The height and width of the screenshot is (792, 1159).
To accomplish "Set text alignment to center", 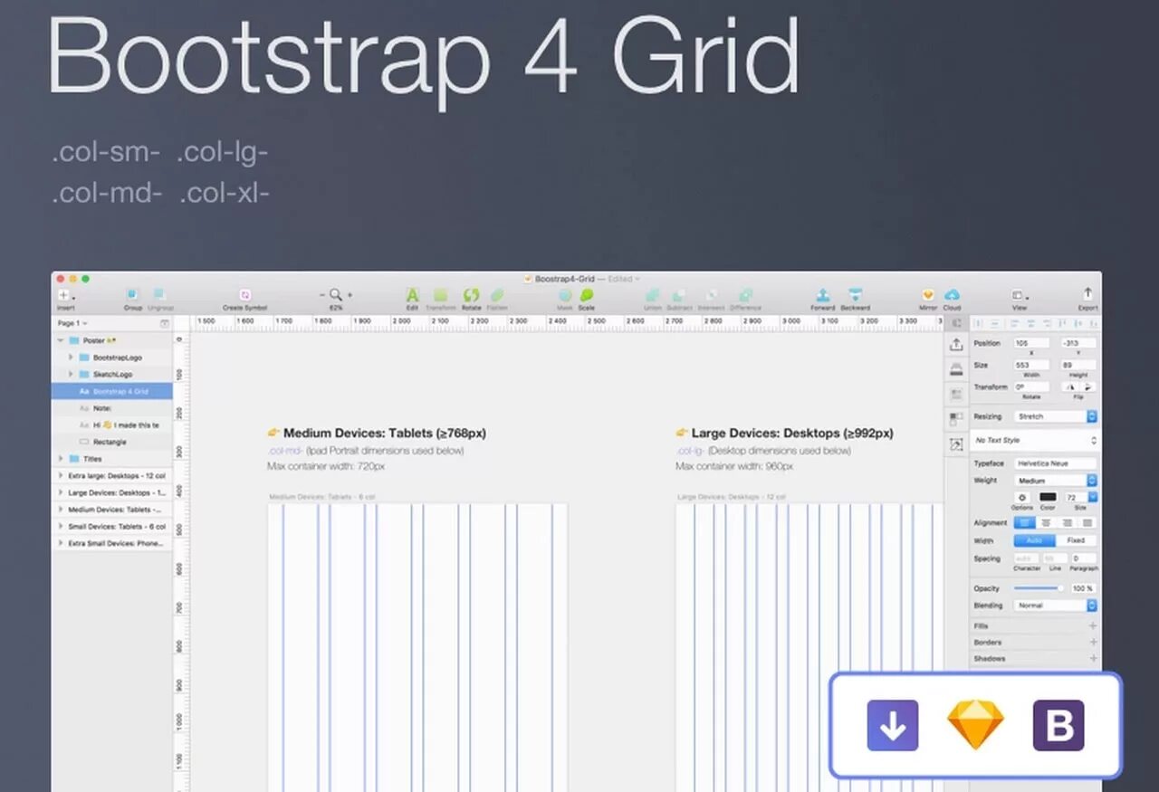I will [1046, 522].
